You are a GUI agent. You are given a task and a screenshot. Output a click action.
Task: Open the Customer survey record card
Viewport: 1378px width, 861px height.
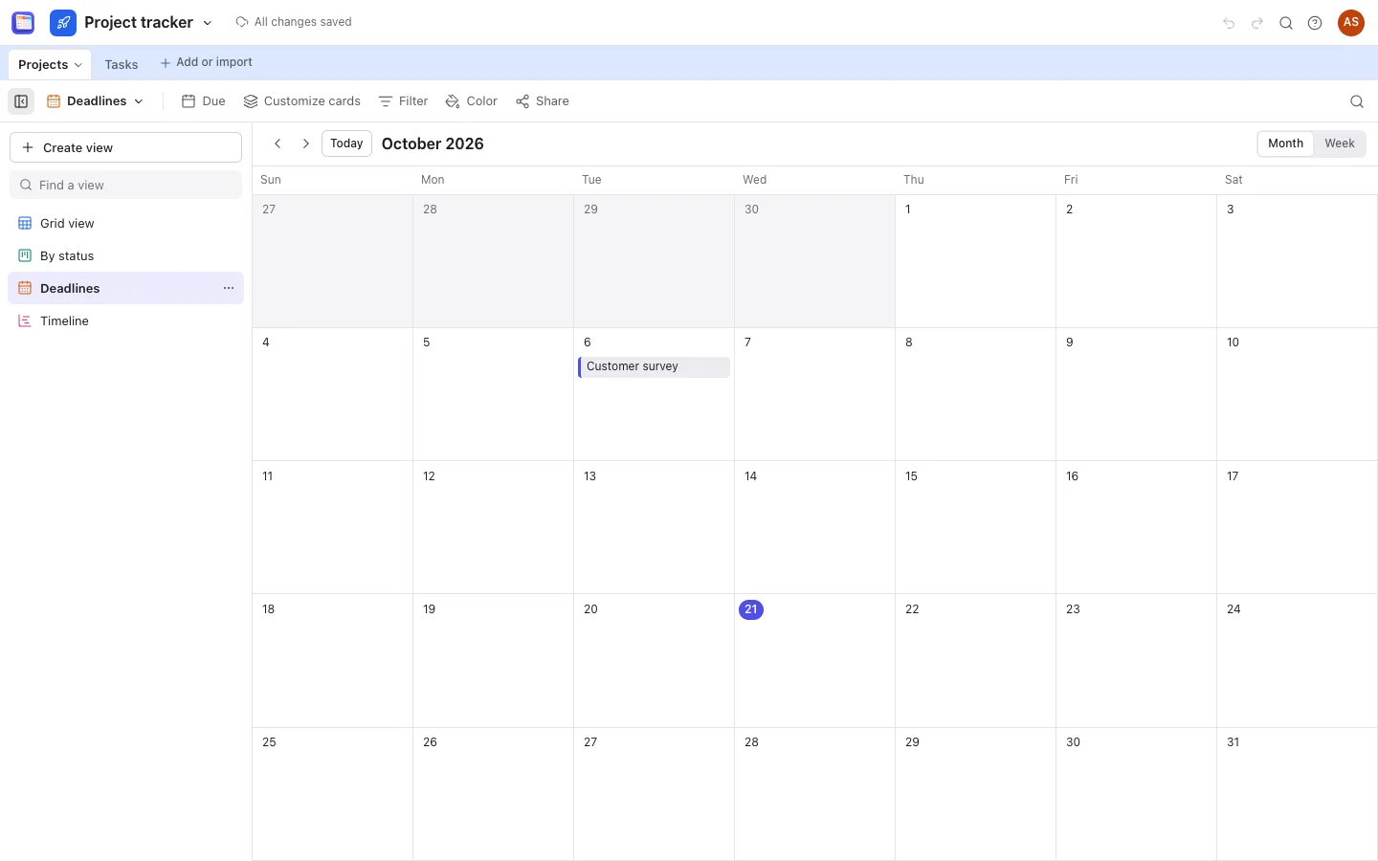point(654,367)
